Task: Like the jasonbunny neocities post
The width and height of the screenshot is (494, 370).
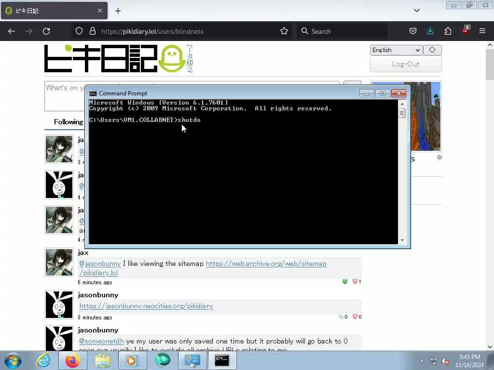Action: tap(355, 317)
